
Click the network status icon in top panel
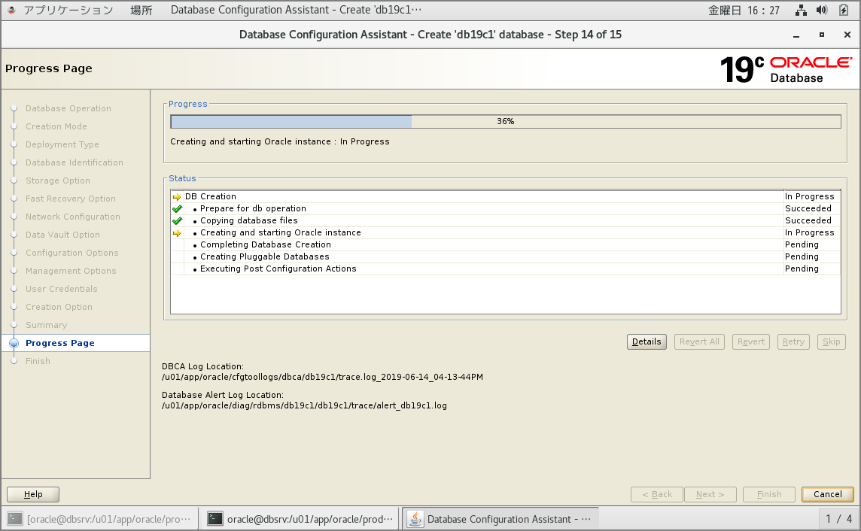[x=802, y=11]
